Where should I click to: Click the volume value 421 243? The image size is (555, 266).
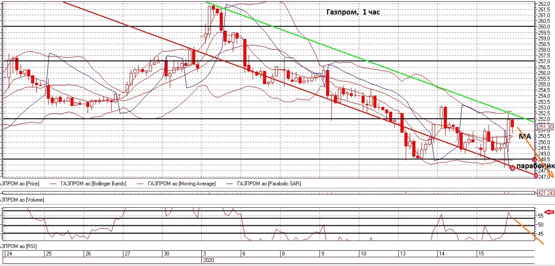click(545, 193)
